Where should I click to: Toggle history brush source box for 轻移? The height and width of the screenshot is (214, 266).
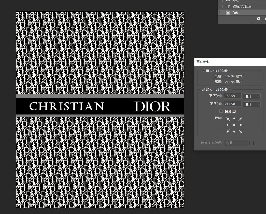pos(221,12)
